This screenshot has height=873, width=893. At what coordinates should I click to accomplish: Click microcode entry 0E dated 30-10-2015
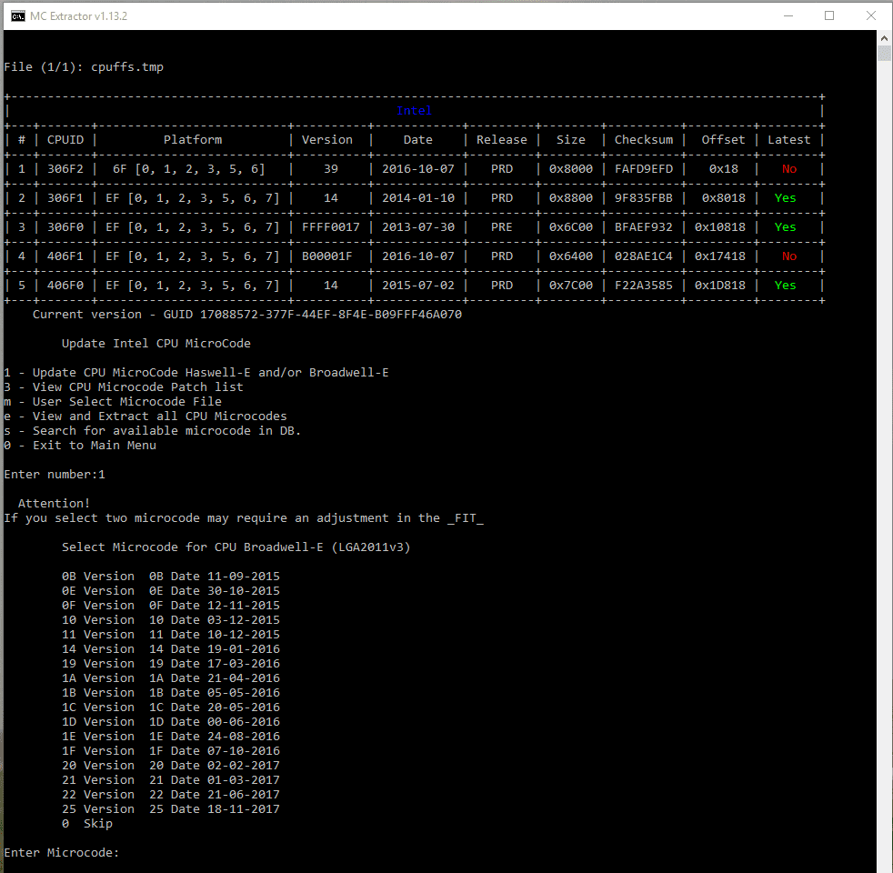[171, 591]
